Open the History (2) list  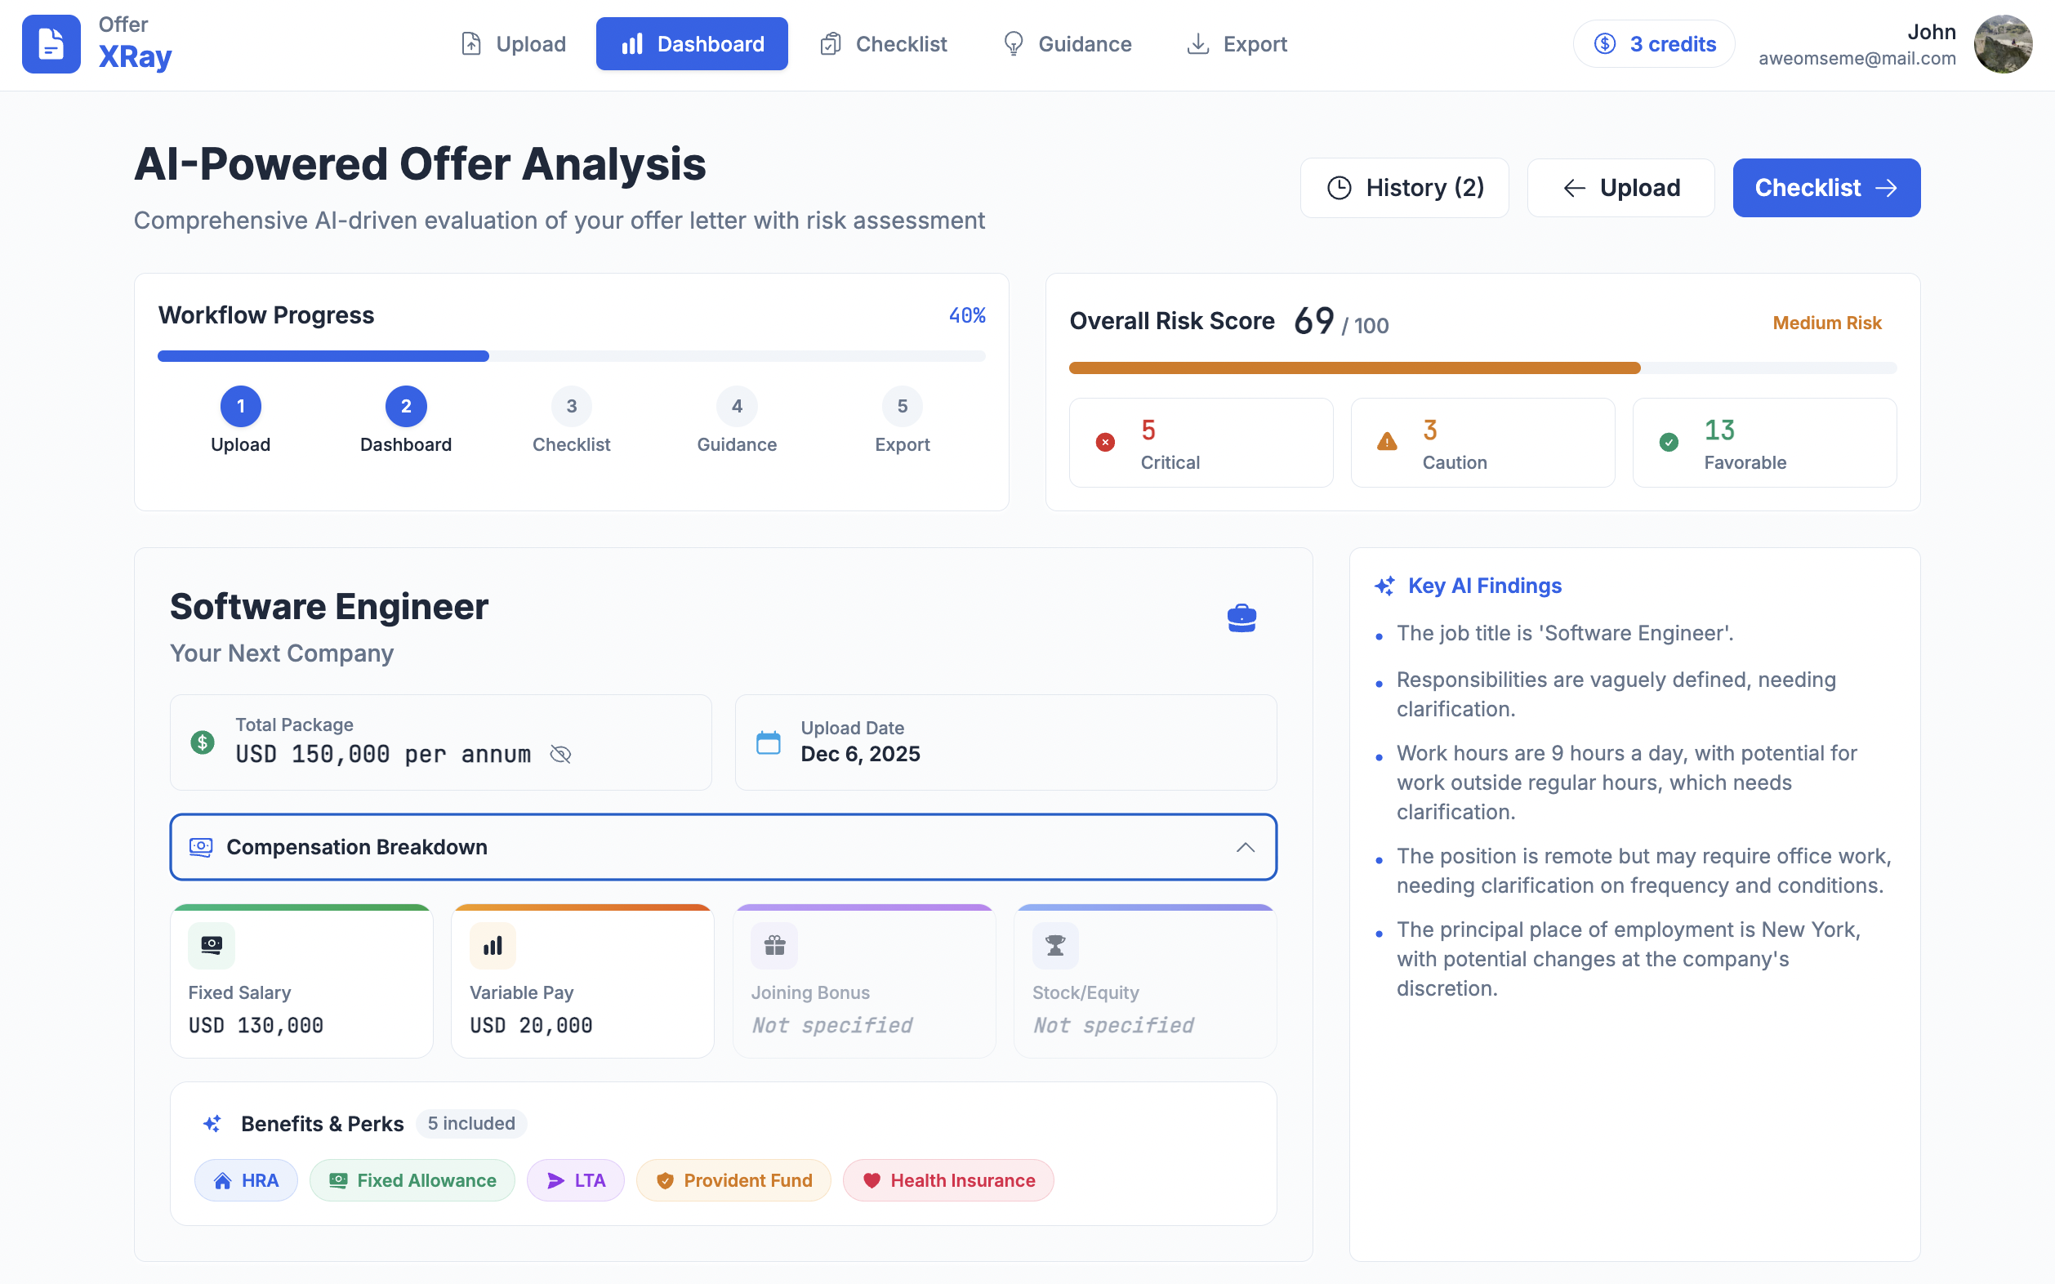[1405, 188]
